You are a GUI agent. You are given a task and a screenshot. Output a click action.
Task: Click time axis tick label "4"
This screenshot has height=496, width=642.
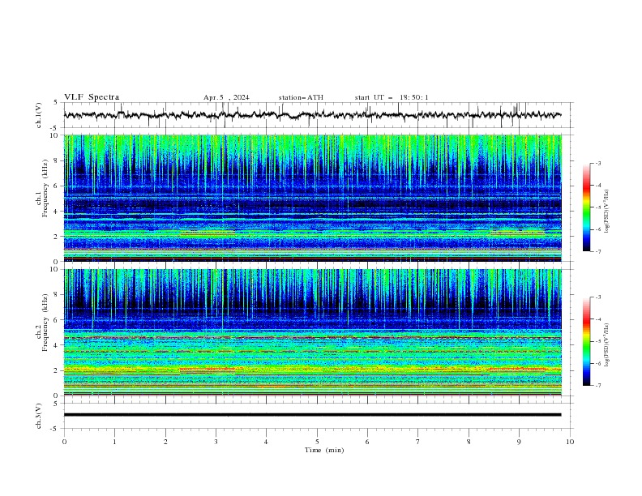pos(266,442)
